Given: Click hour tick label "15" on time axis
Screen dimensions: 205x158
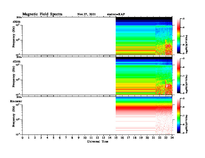Looking at the screenshot, I should [116, 138].
